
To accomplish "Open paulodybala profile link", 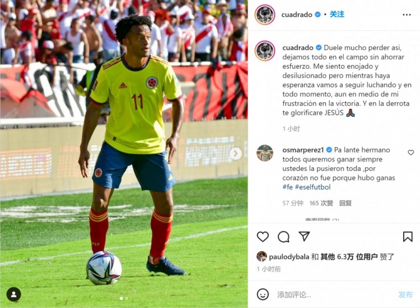I will click(x=289, y=257).
